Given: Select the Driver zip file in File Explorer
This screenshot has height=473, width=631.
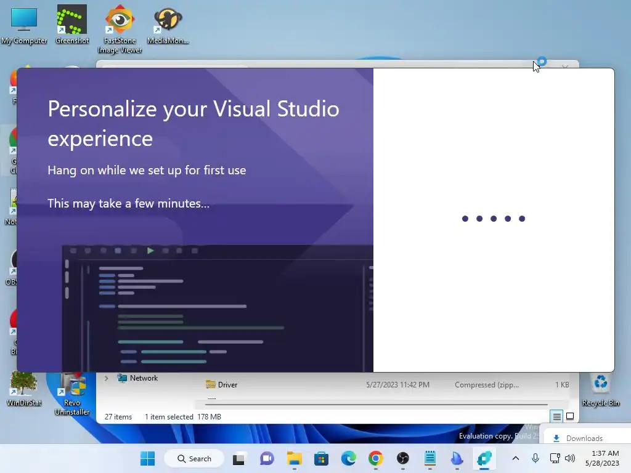Looking at the screenshot, I should (x=227, y=385).
